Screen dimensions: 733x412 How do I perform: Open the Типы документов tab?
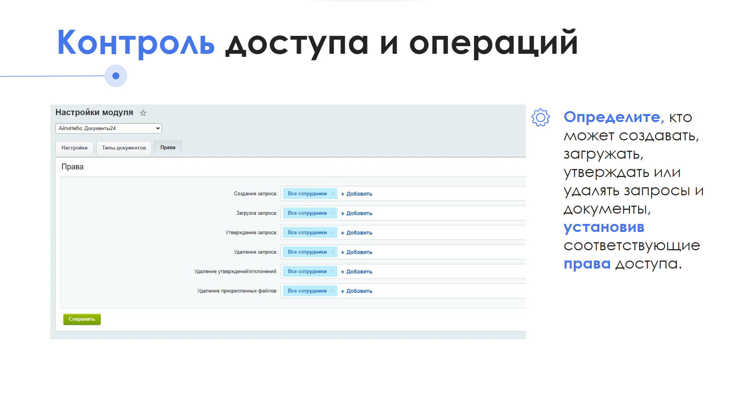pyautogui.click(x=124, y=148)
